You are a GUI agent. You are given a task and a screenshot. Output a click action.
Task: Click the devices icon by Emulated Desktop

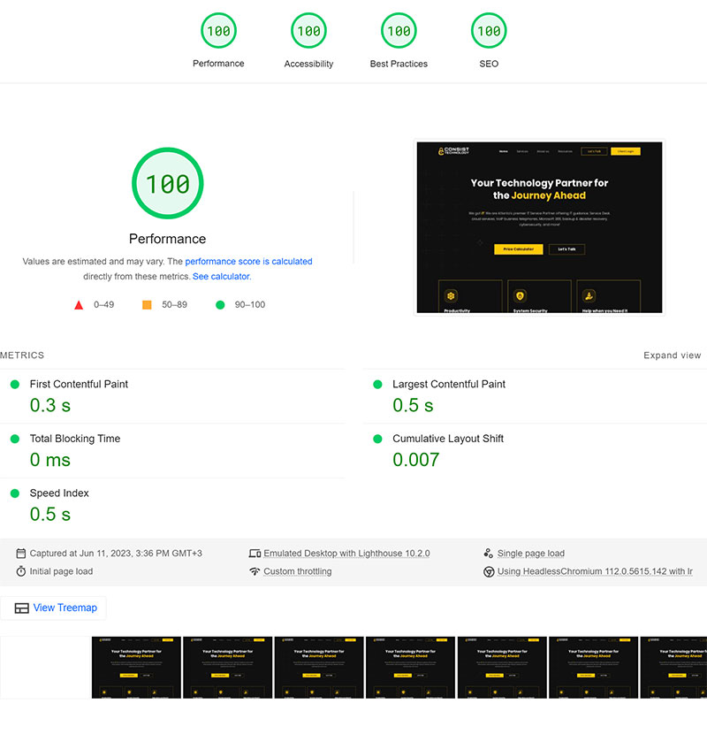255,554
